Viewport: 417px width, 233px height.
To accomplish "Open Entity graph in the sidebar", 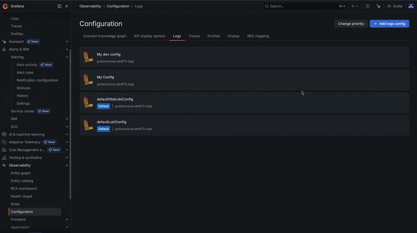I will click(20, 173).
